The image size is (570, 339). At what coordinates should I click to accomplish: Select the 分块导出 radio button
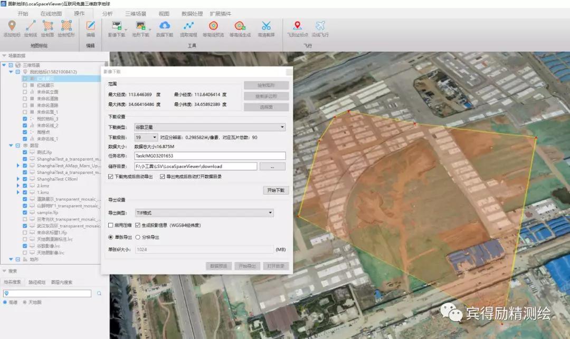coord(138,237)
